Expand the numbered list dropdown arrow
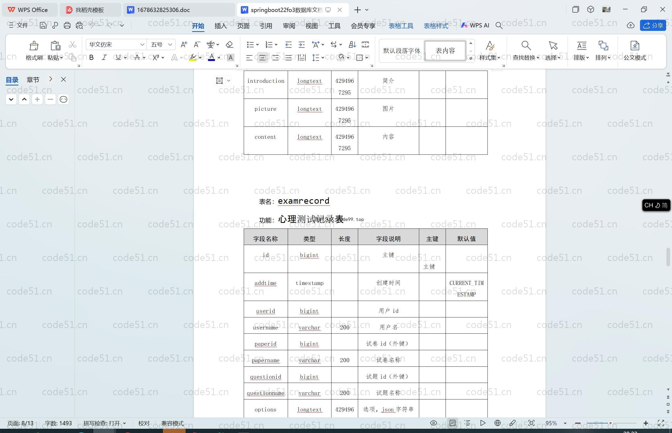Screen dimensions: 672x433 [x=276, y=45]
